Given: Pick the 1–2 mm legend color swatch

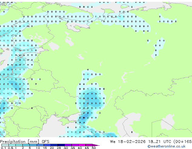Looking at the screenshot, I should (x=19, y=145).
